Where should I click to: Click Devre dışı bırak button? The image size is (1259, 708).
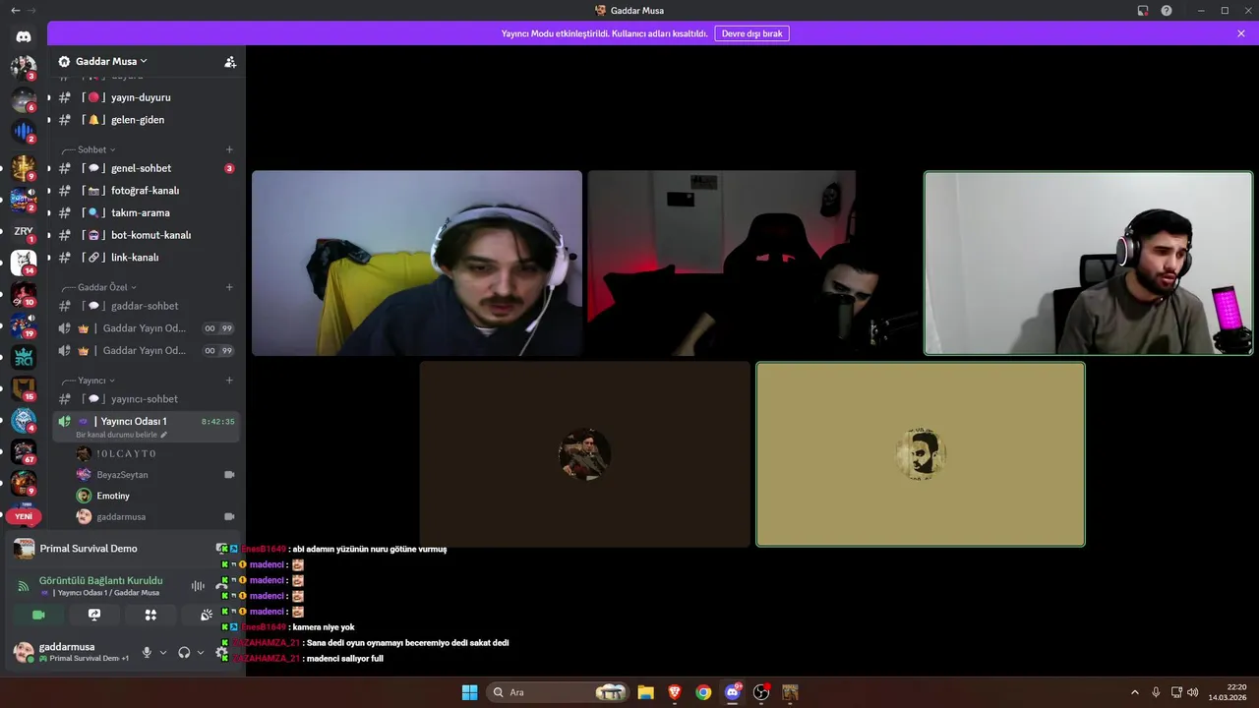coord(752,33)
